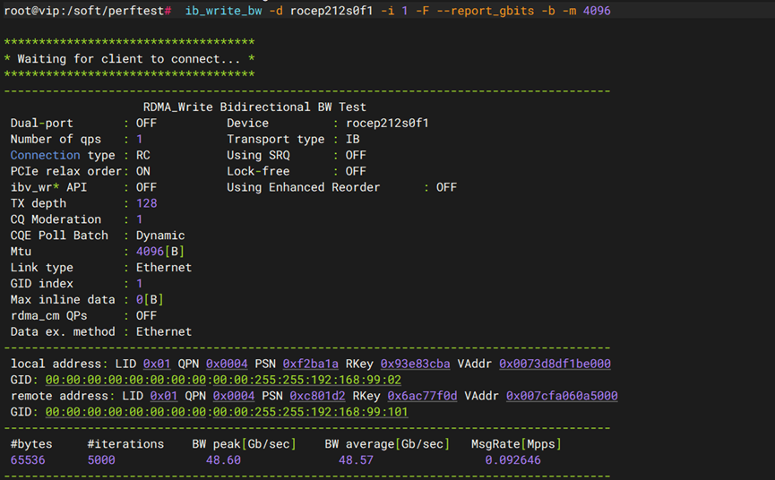Click local VAddr 0x0073d8df1be000 link
The height and width of the screenshot is (480, 775).
(555, 364)
